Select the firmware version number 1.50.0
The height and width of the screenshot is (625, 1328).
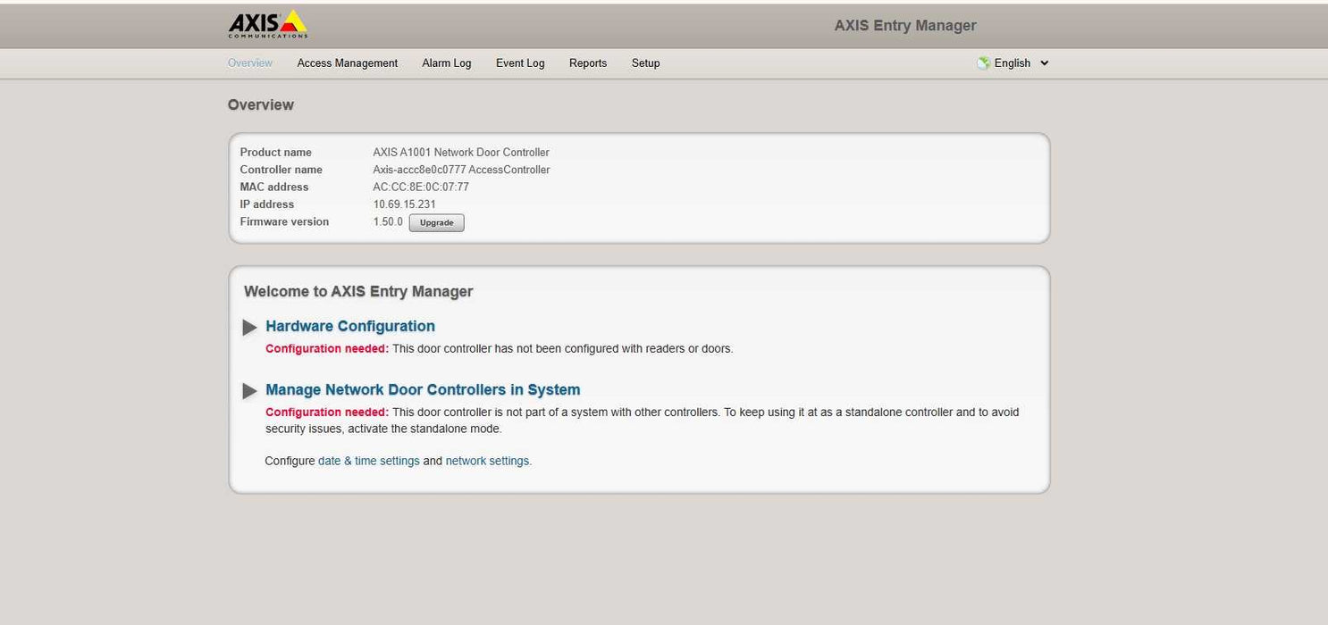tap(388, 221)
